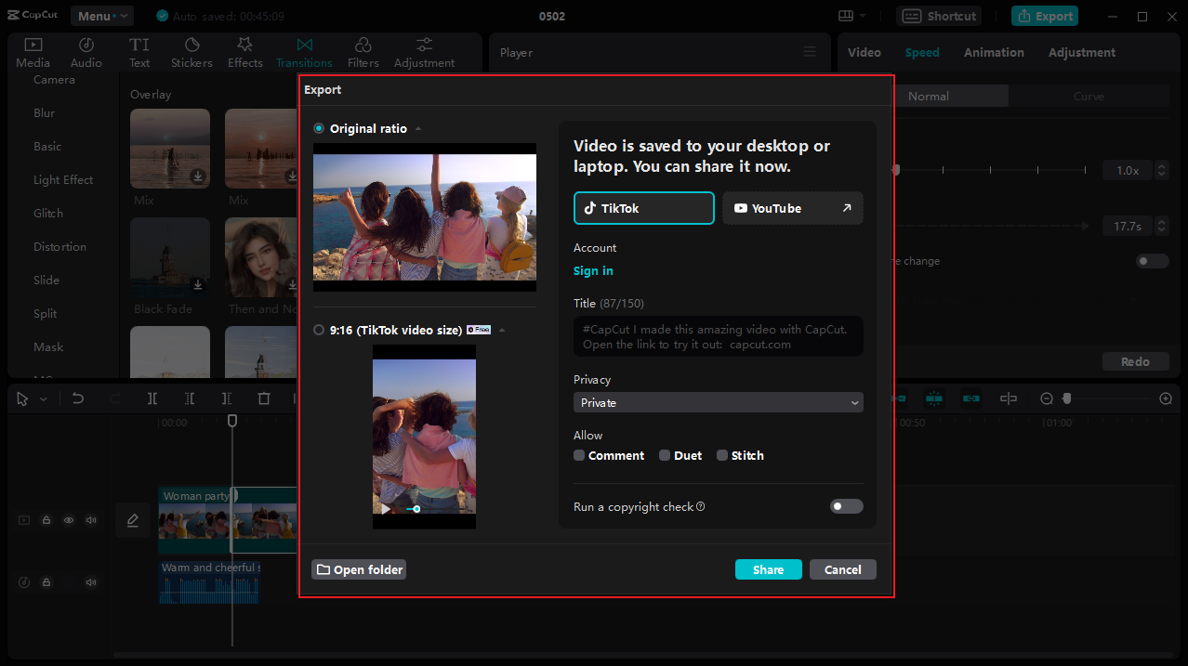1188x666 pixels.
Task: Open the Media panel icon
Action: [33, 45]
